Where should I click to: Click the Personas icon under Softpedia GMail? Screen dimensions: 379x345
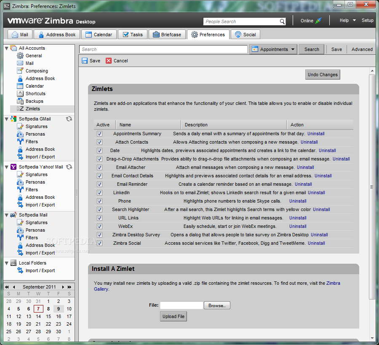point(20,134)
